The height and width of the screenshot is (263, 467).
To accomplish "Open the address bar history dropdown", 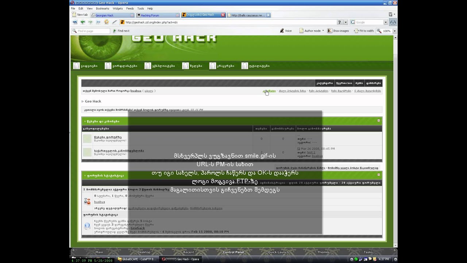I will (346, 22).
